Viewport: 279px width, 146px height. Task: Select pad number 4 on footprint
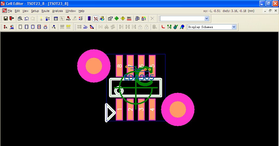pyautogui.click(x=152, y=109)
